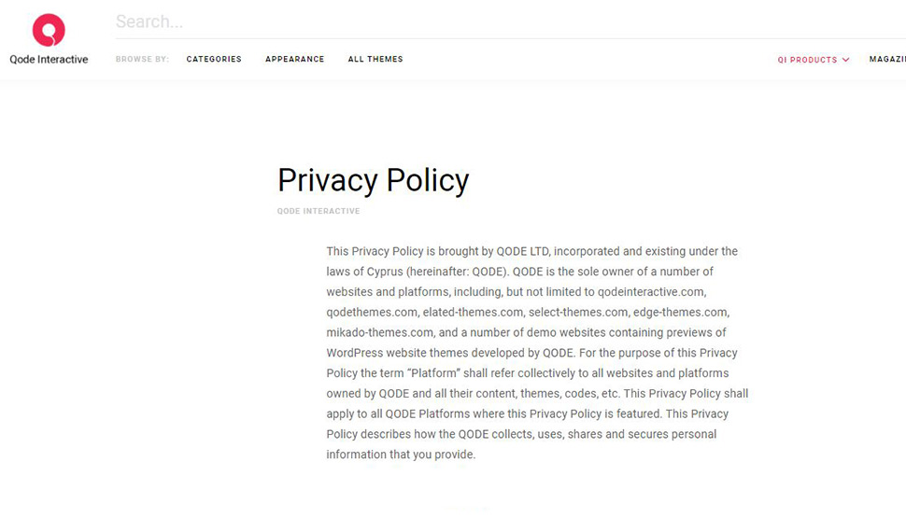Click the chevron arrow beside QI Products
The image size is (906, 518).
click(846, 60)
